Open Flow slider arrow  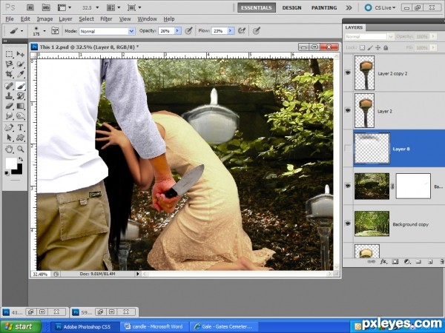[x=231, y=30]
